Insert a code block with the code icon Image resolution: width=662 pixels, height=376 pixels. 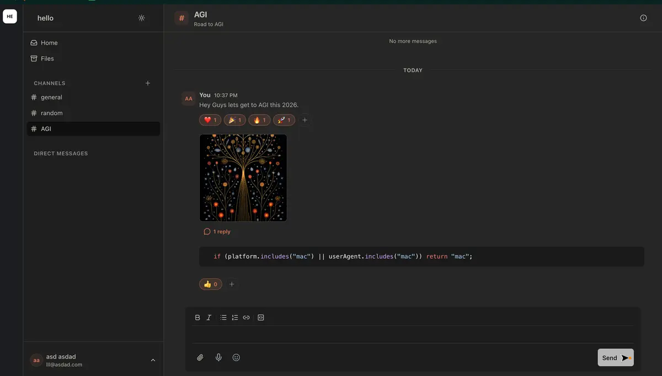pos(260,317)
